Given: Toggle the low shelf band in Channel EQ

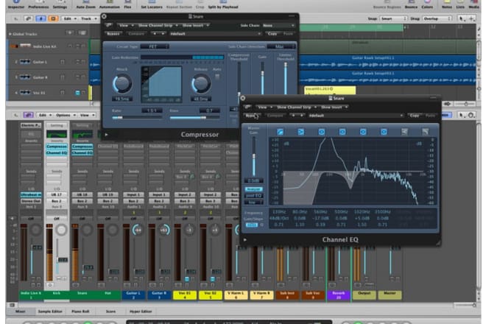Looking at the screenshot, I should tap(300, 132).
